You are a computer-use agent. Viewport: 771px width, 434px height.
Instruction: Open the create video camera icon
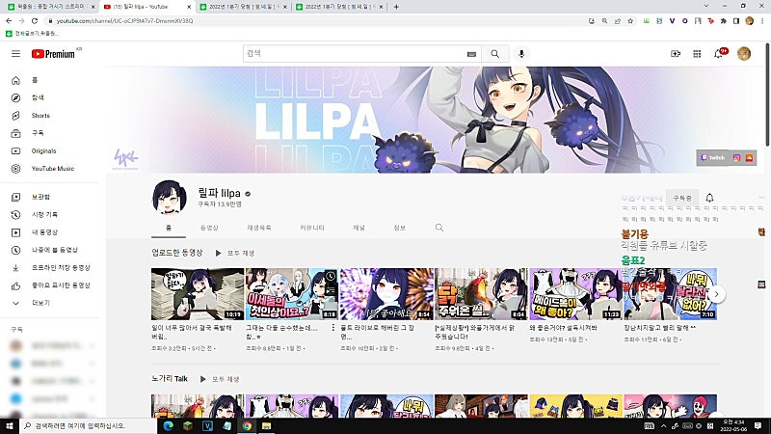676,54
